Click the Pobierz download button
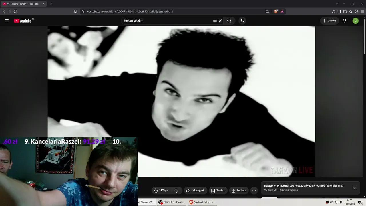The width and height of the screenshot is (366, 206). click(x=239, y=191)
